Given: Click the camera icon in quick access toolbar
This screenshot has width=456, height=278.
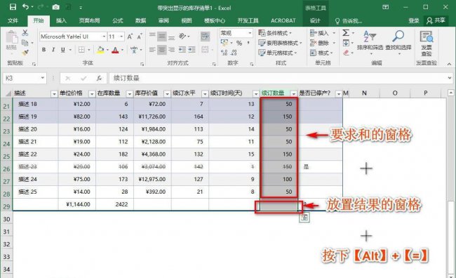Looking at the screenshot, I should click(x=56, y=7).
